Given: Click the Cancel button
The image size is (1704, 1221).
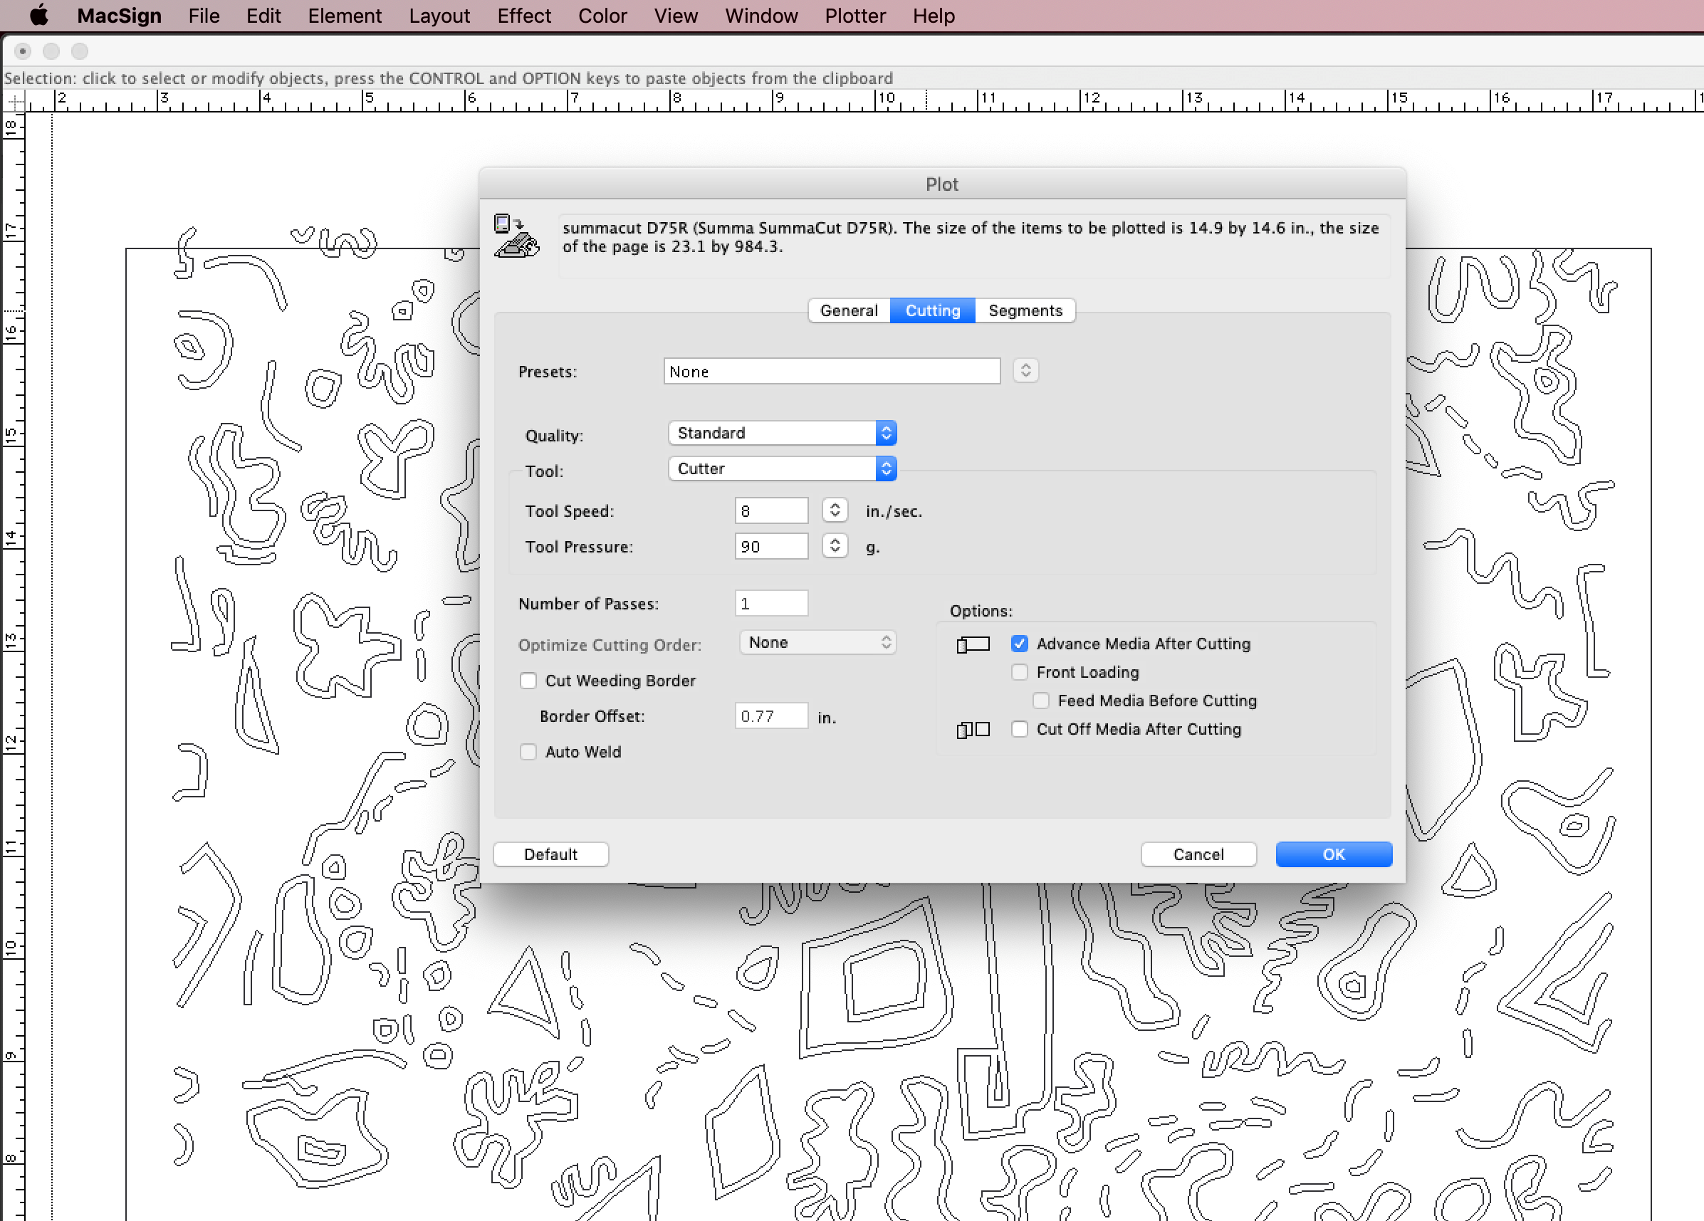Looking at the screenshot, I should coord(1198,855).
